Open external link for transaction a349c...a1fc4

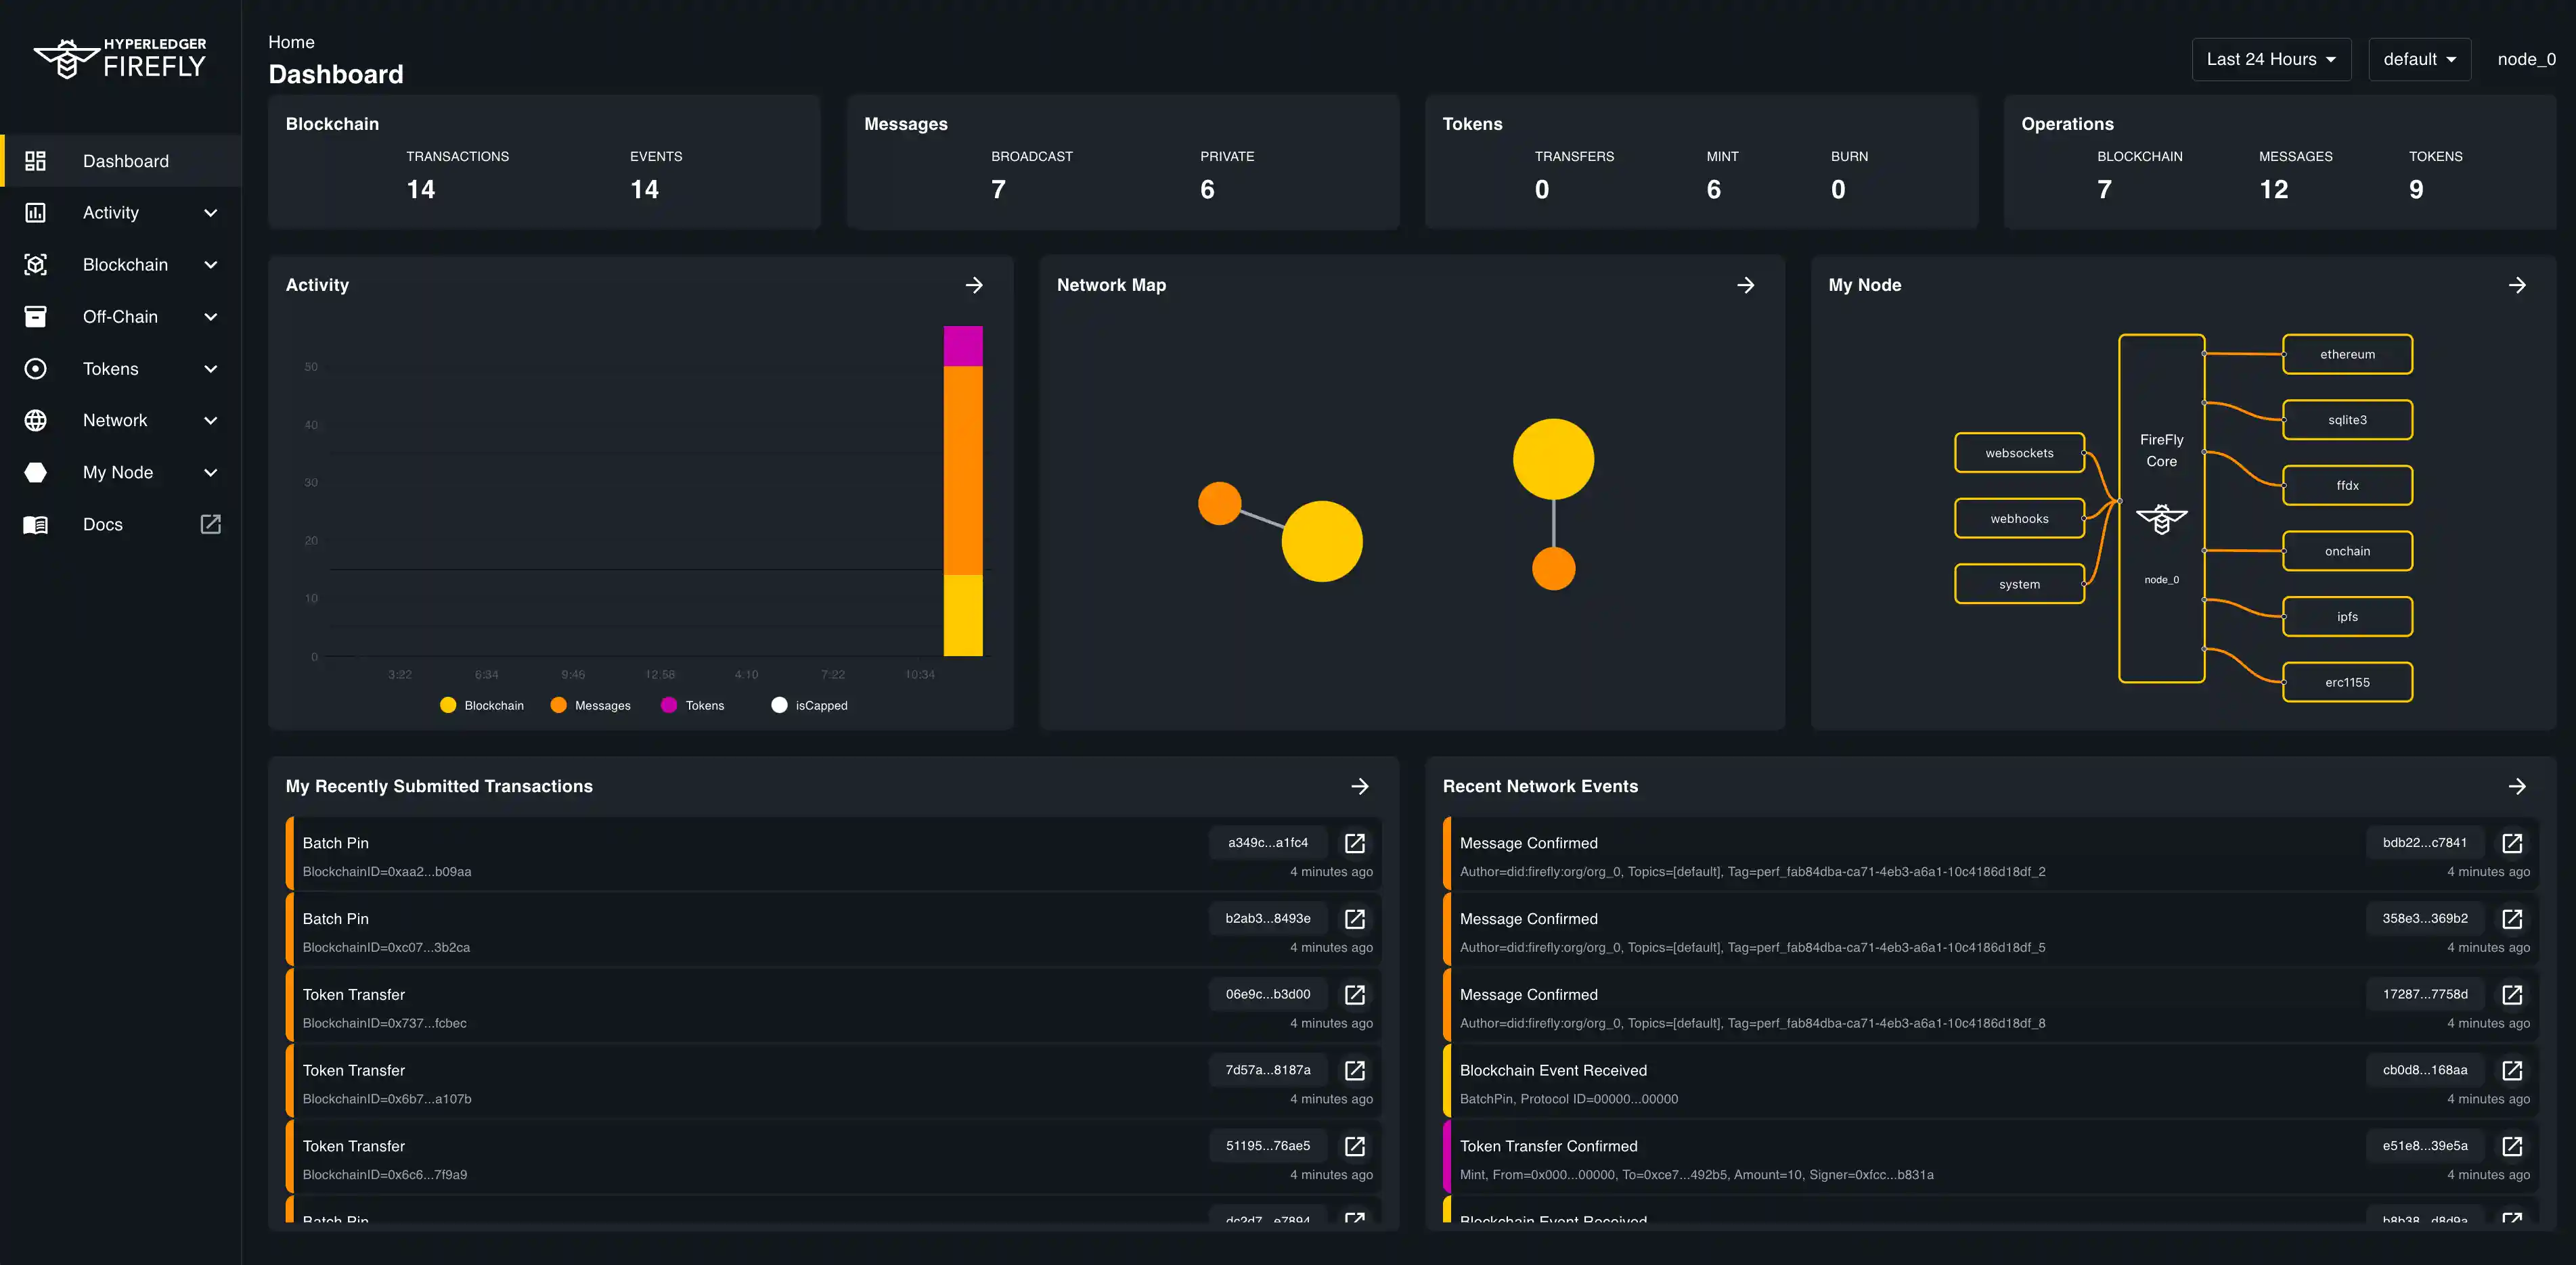(1355, 842)
